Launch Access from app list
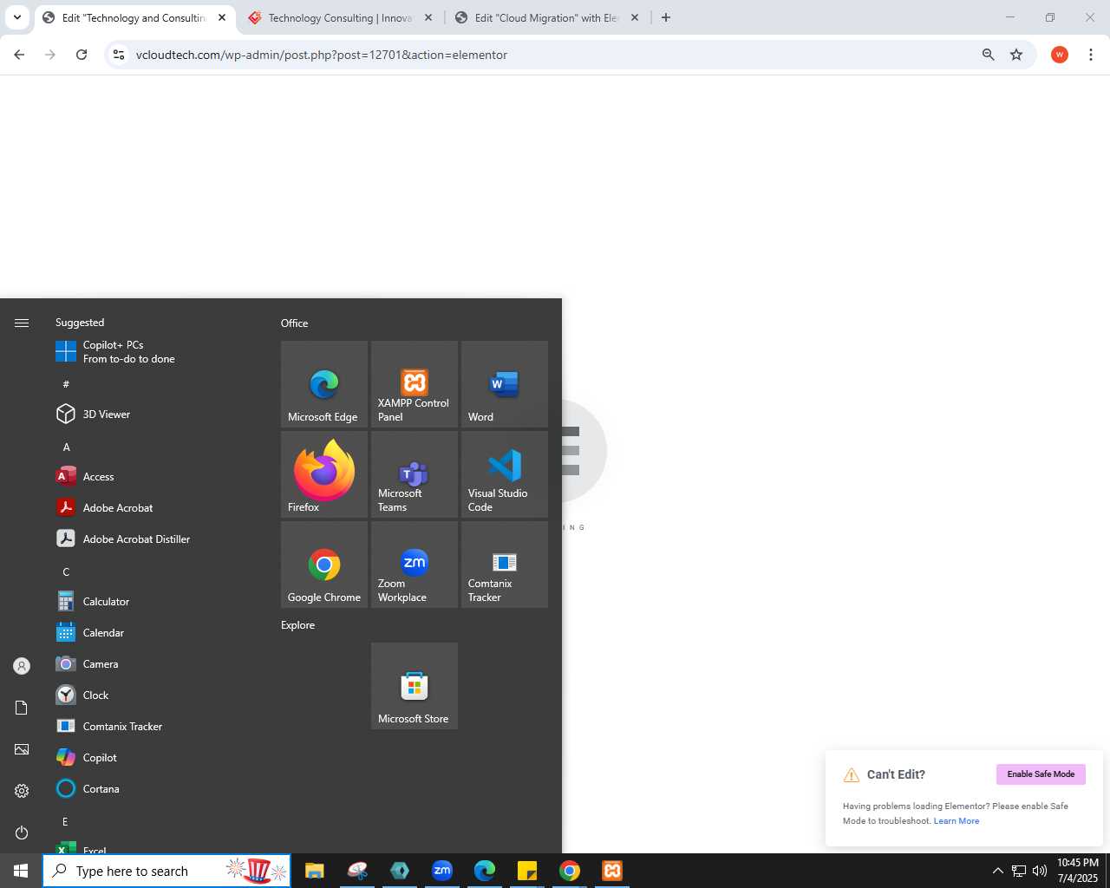 (x=156, y=477)
